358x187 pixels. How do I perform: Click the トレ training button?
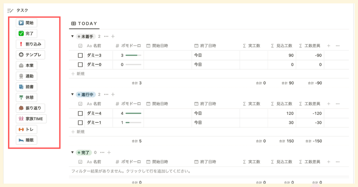(26, 129)
